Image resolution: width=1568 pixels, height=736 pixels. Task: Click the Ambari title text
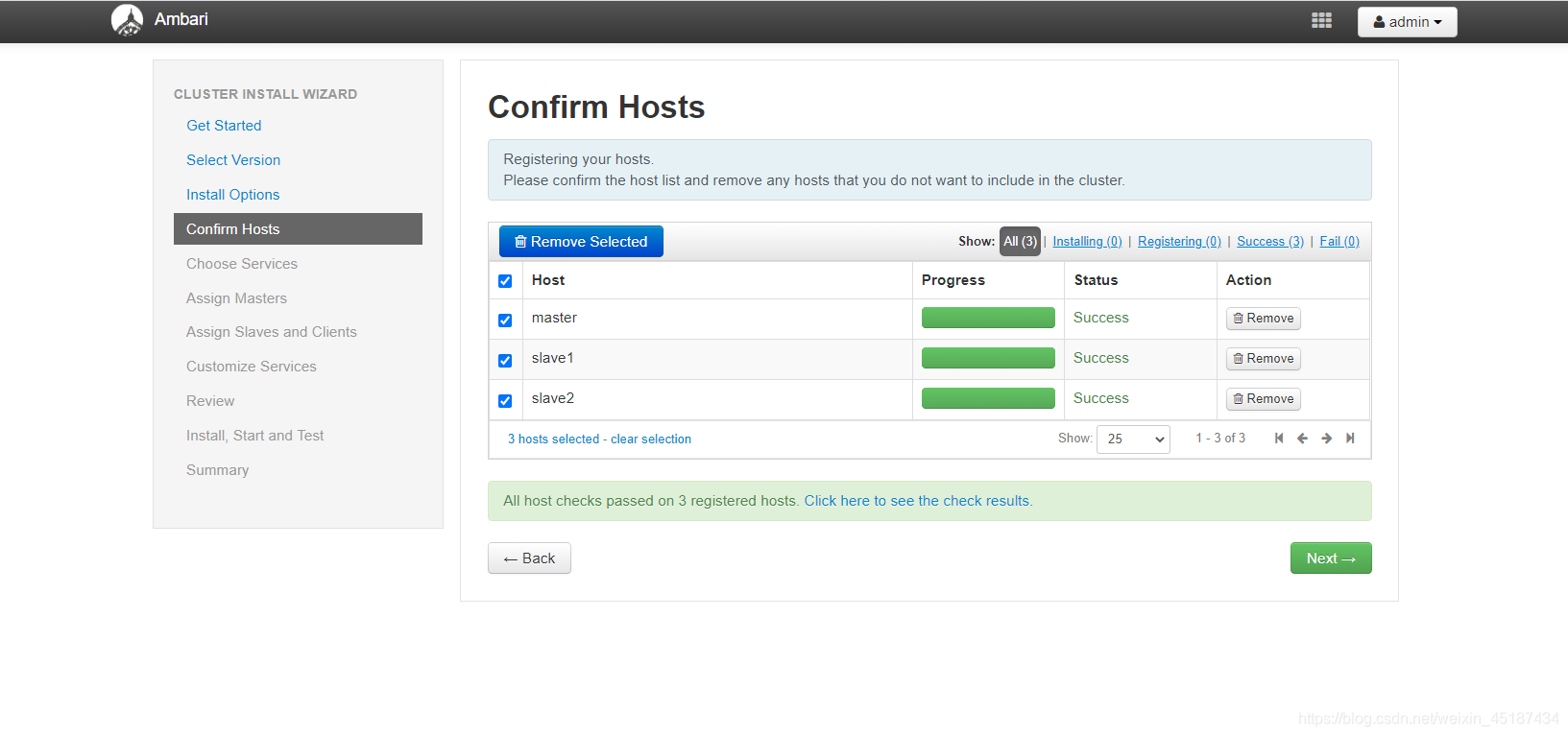pos(181,19)
